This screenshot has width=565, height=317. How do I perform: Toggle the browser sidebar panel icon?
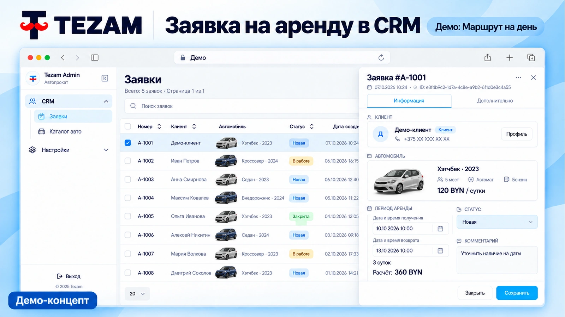(x=95, y=57)
